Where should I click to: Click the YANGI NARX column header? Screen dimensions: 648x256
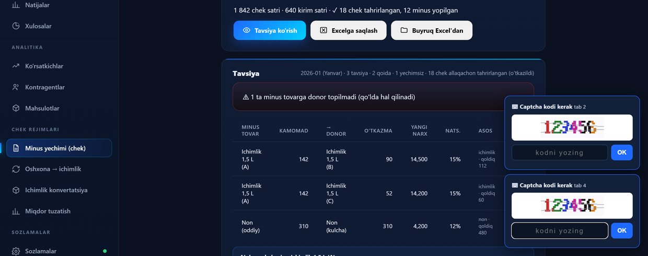(x=419, y=131)
